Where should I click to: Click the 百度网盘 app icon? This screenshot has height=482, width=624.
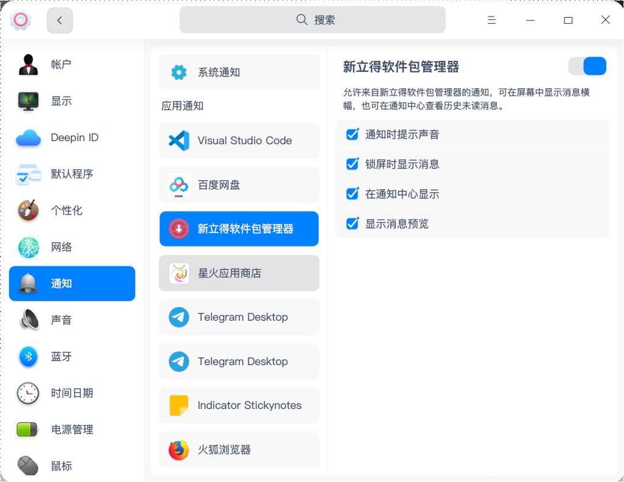[179, 185]
